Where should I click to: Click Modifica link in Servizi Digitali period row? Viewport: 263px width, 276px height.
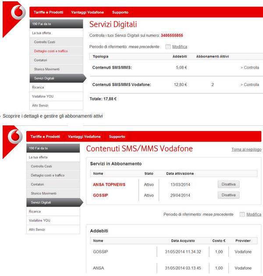pyautogui.click(x=180, y=46)
